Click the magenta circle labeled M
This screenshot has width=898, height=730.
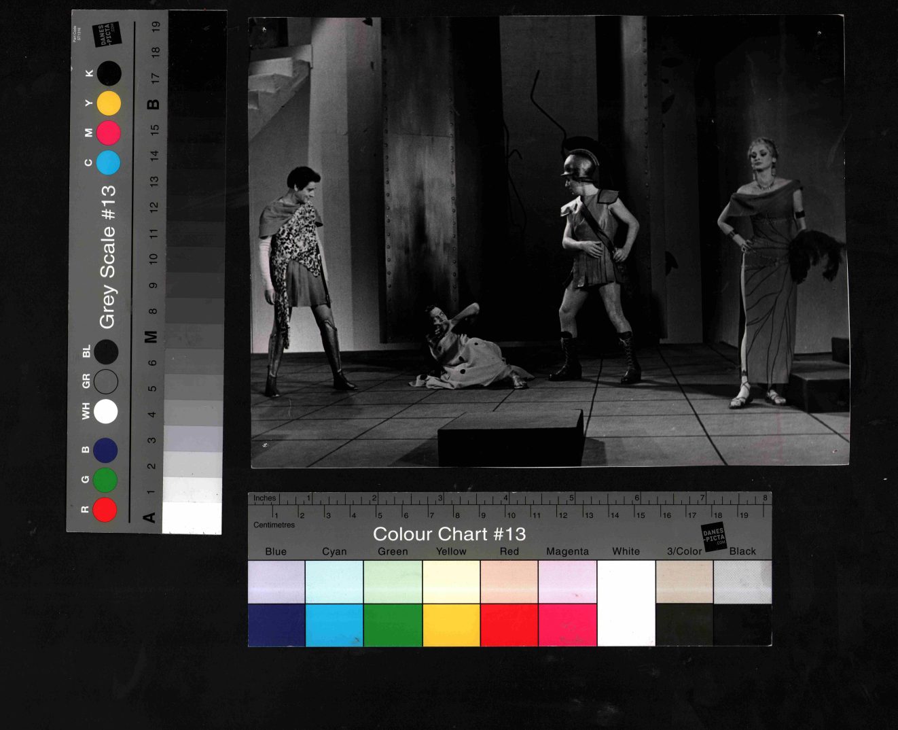click(109, 133)
